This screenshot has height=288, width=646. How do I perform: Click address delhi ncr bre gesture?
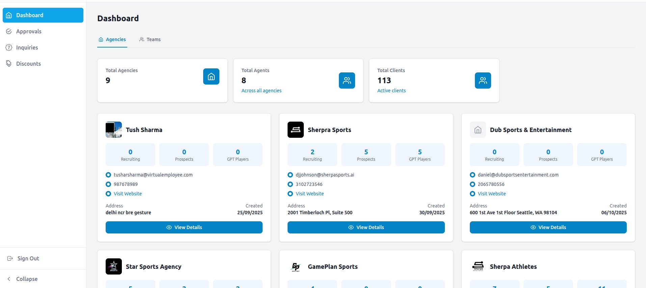pos(128,213)
